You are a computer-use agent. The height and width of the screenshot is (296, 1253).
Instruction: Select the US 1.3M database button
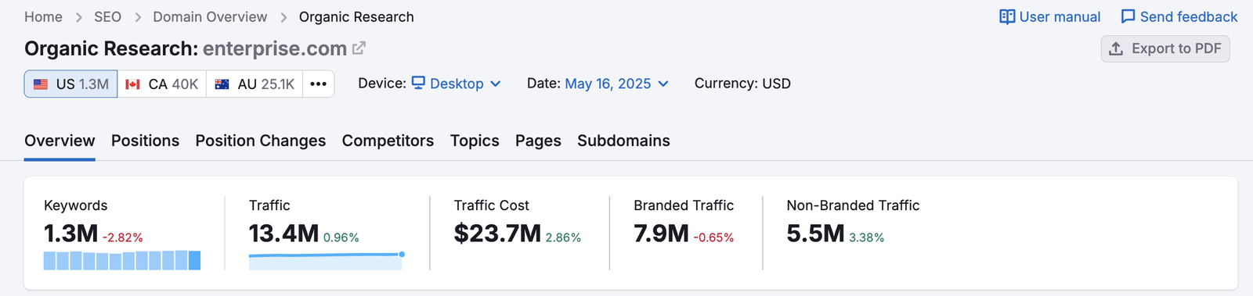(x=71, y=84)
